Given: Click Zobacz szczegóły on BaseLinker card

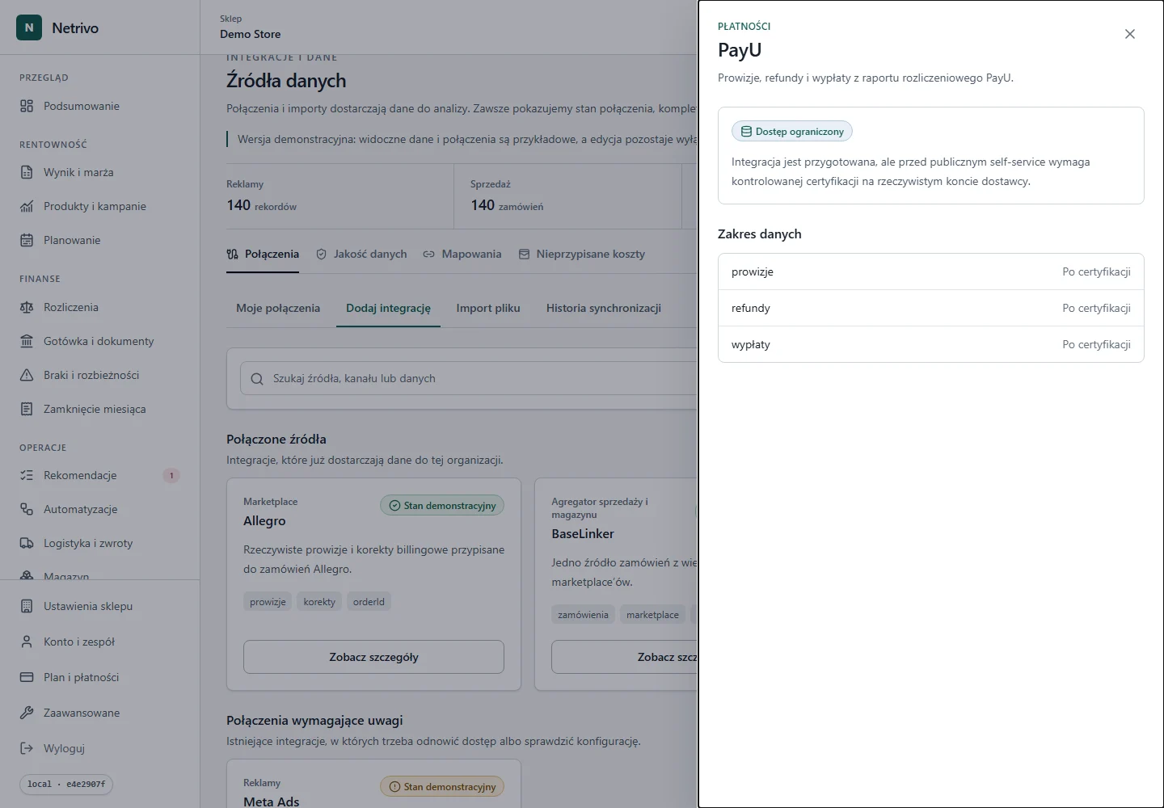Looking at the screenshot, I should click(624, 657).
